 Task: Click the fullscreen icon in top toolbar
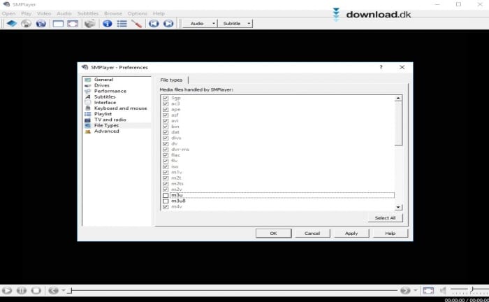pyautogui.click(x=73, y=23)
